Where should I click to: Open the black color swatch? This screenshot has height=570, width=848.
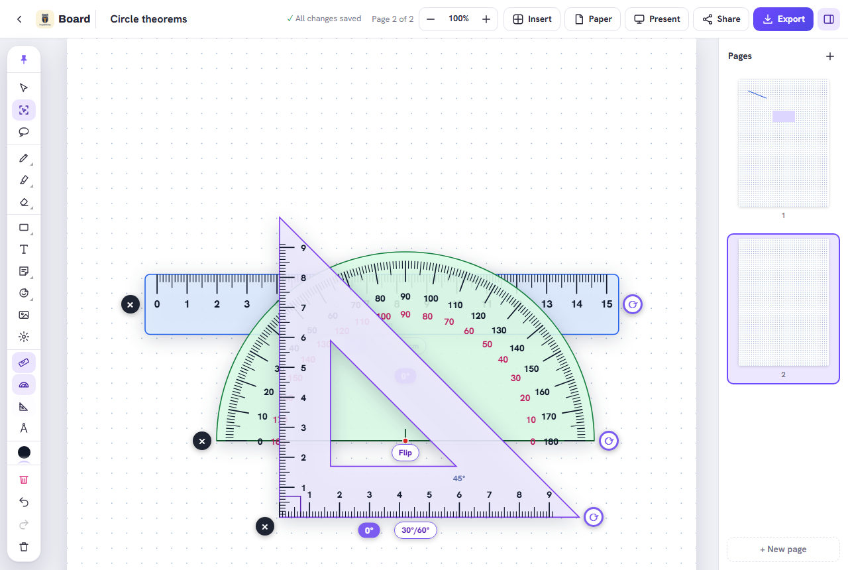[x=24, y=452]
